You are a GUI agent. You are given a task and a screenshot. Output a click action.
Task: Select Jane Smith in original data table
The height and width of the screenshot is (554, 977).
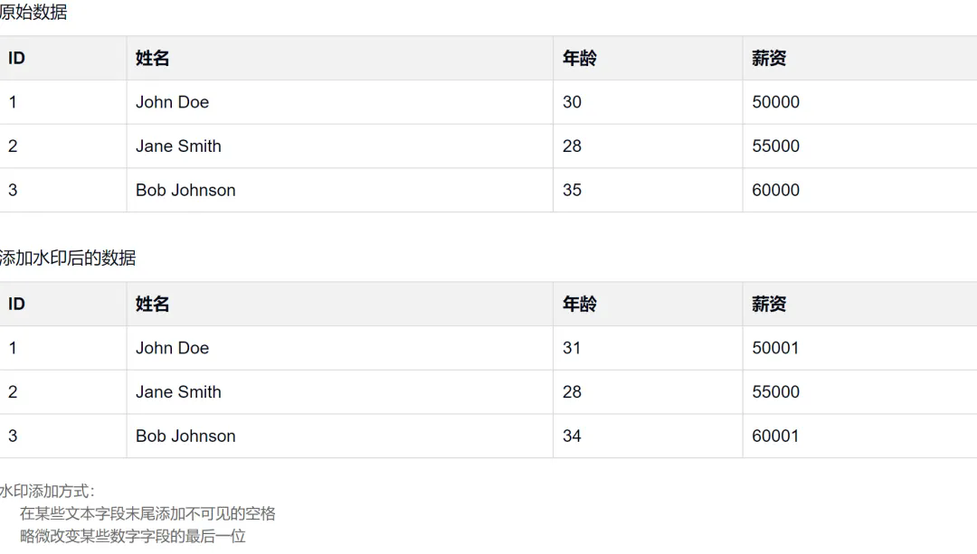pos(179,146)
